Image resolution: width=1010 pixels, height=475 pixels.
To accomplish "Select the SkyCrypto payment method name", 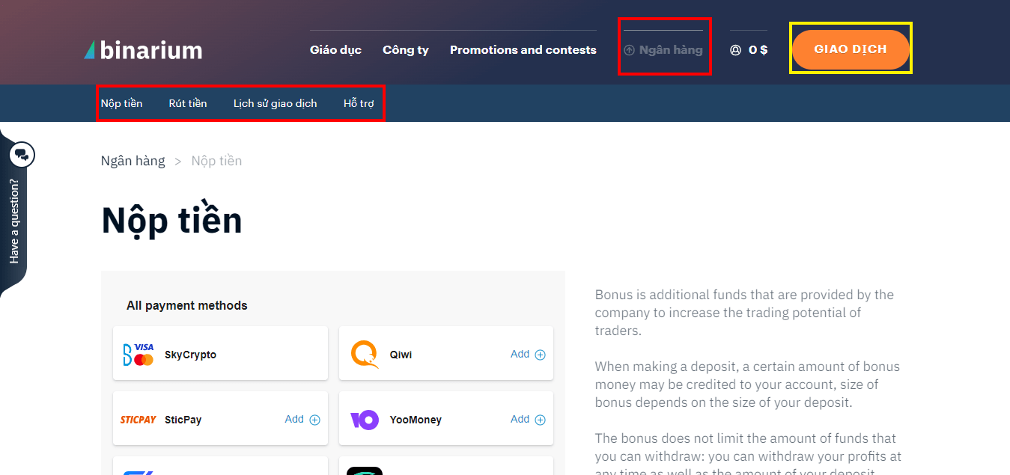I will (x=190, y=355).
